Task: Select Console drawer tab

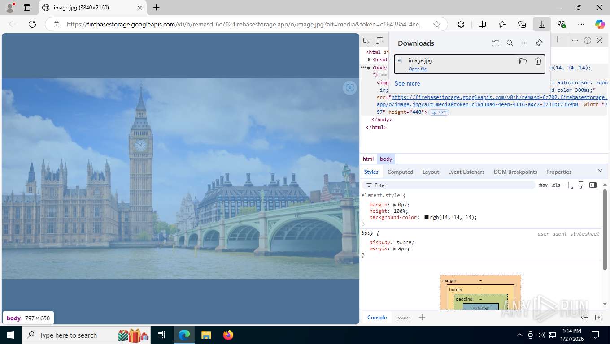Action: (x=377, y=318)
